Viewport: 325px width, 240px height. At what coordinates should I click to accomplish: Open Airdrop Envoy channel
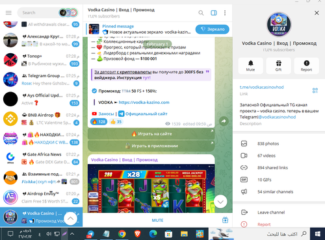[x=41, y=198]
